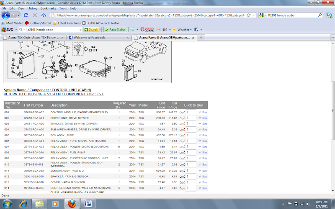335x209 pixels.
Task: Open the Weather toolbar item
Action: click(x=181, y=30)
